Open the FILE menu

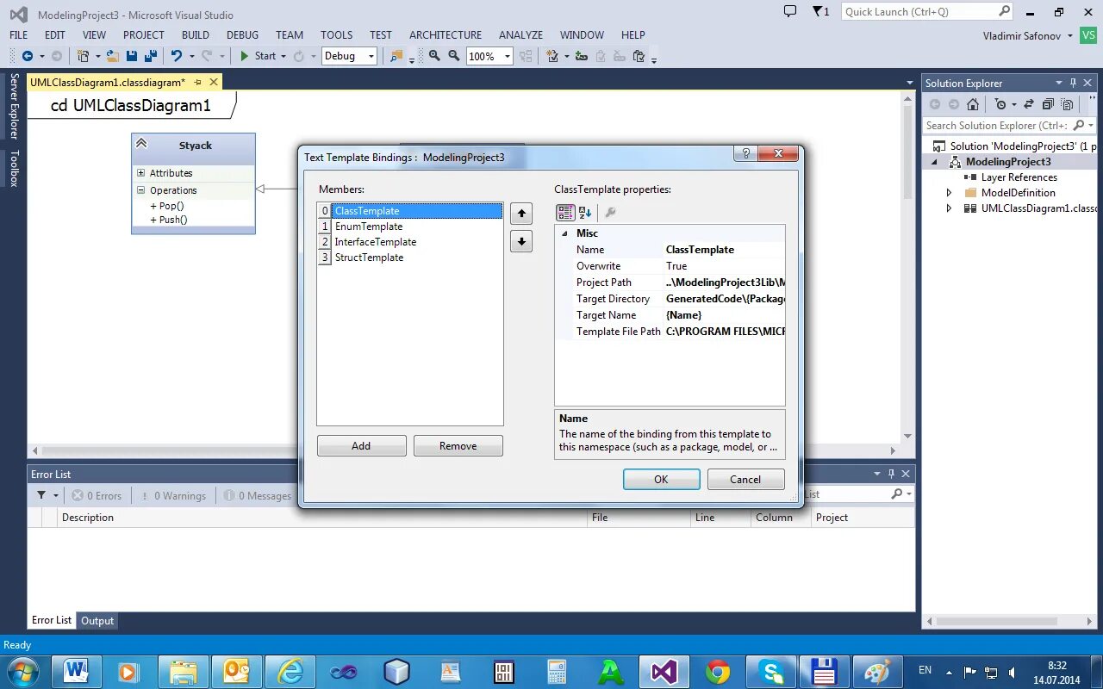pos(18,34)
